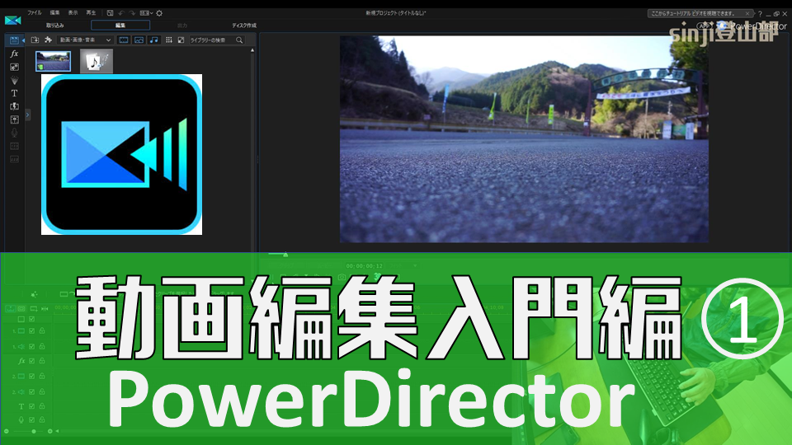Open the 再生 menu
The height and width of the screenshot is (445, 792).
tap(91, 12)
